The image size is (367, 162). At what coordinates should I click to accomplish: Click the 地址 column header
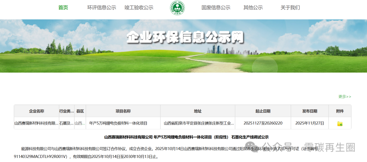click(x=197, y=111)
